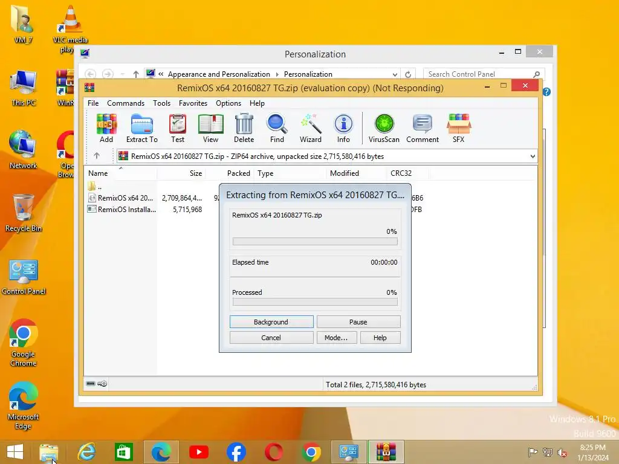Open Internet Explorer from the taskbar

point(86,452)
